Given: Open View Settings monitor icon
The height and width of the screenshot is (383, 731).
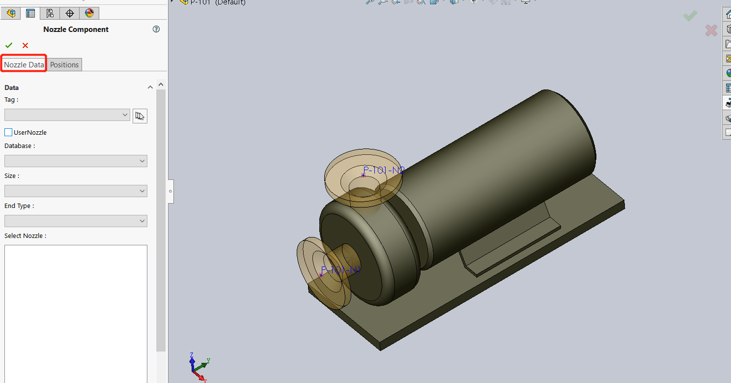Looking at the screenshot, I should coord(525,2).
